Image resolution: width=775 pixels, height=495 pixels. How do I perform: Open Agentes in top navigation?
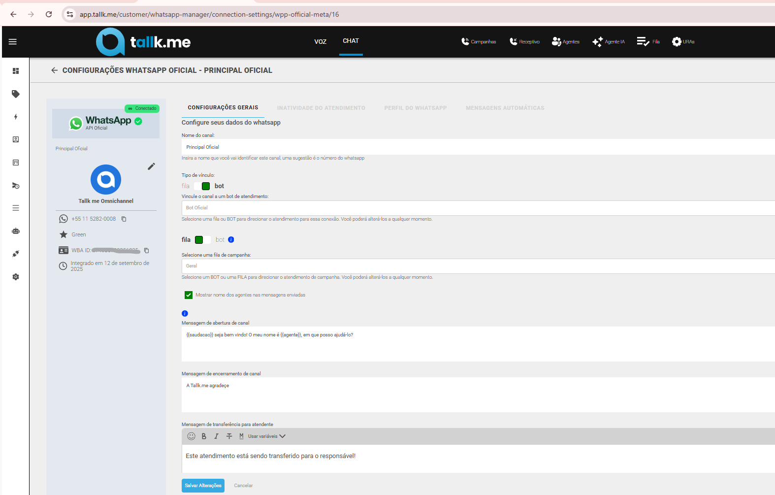[x=566, y=42]
